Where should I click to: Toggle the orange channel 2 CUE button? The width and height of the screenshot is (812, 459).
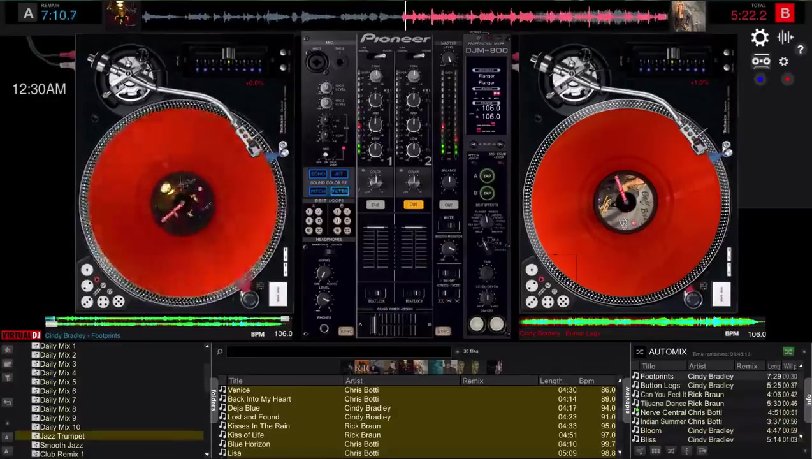pos(414,205)
